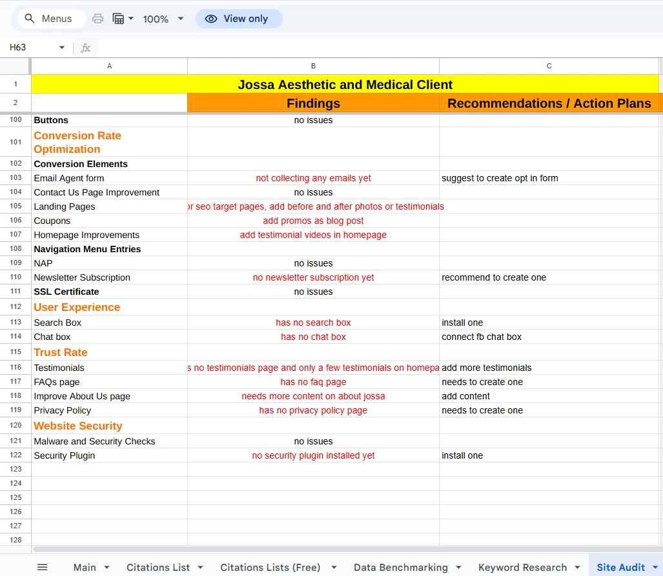Select the Navigation Menu Entries cell

point(110,249)
